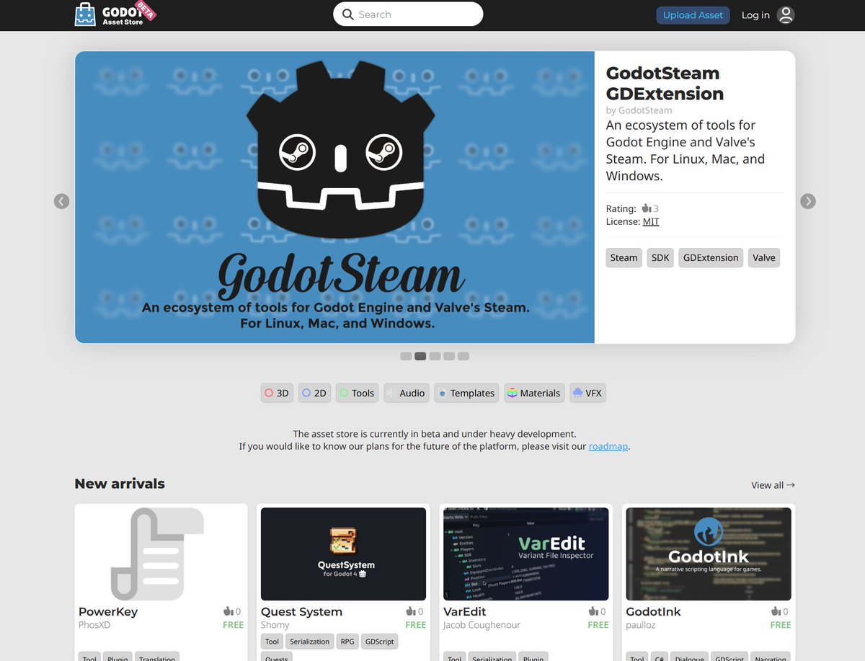Select the Steam tag
The width and height of the screenshot is (865, 661).
point(624,258)
